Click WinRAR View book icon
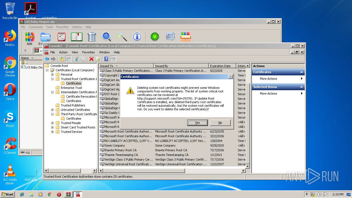 click(x=77, y=37)
